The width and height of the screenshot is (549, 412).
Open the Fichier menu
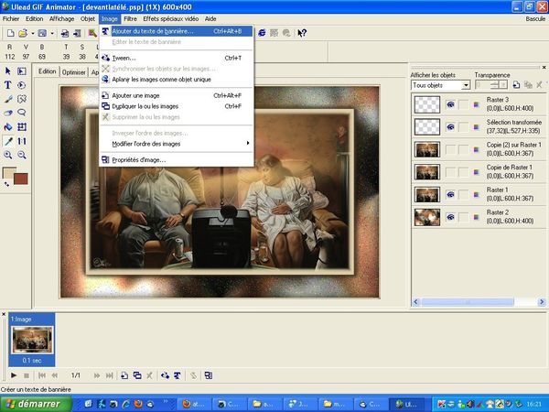coord(11,19)
